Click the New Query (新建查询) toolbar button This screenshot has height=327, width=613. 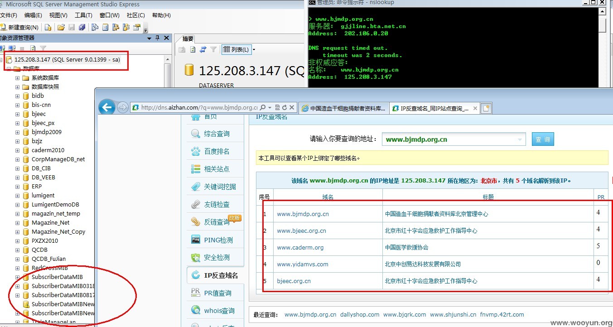coord(20,27)
